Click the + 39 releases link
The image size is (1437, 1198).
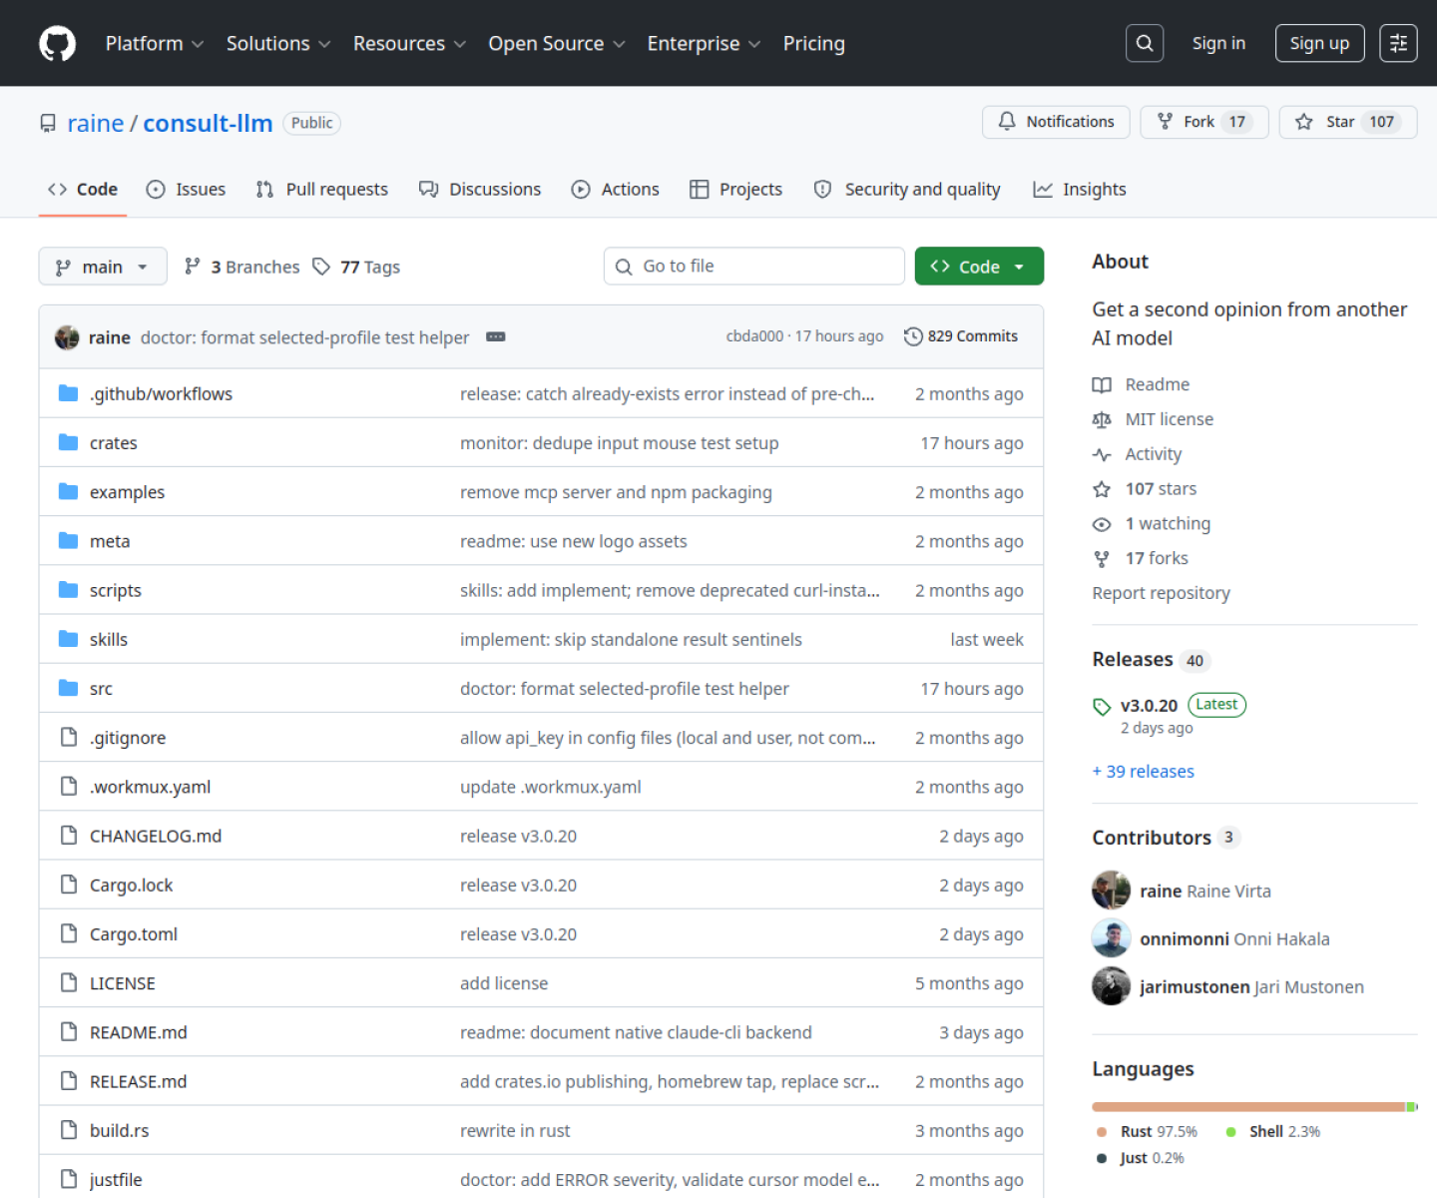coord(1143,772)
